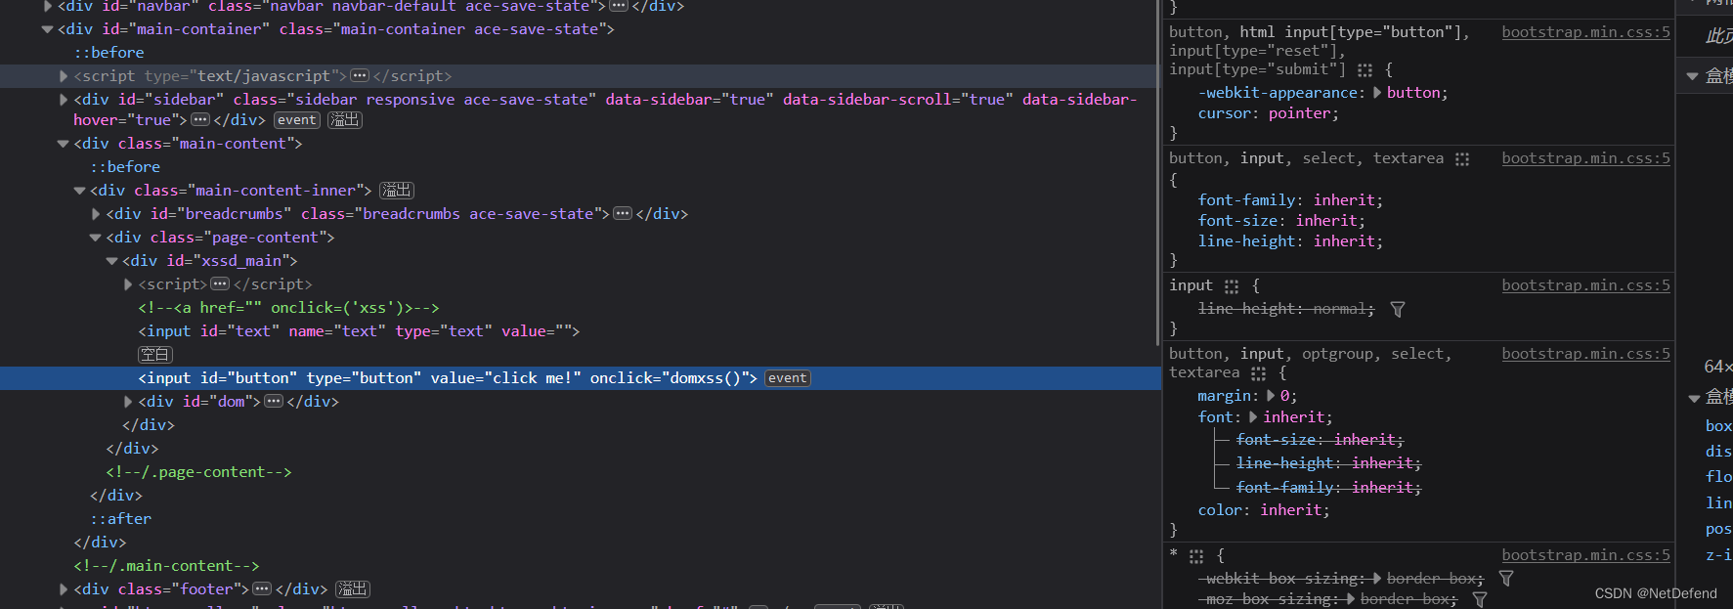
Task: Collapse the font shorthand property
Action: [x=1253, y=417]
